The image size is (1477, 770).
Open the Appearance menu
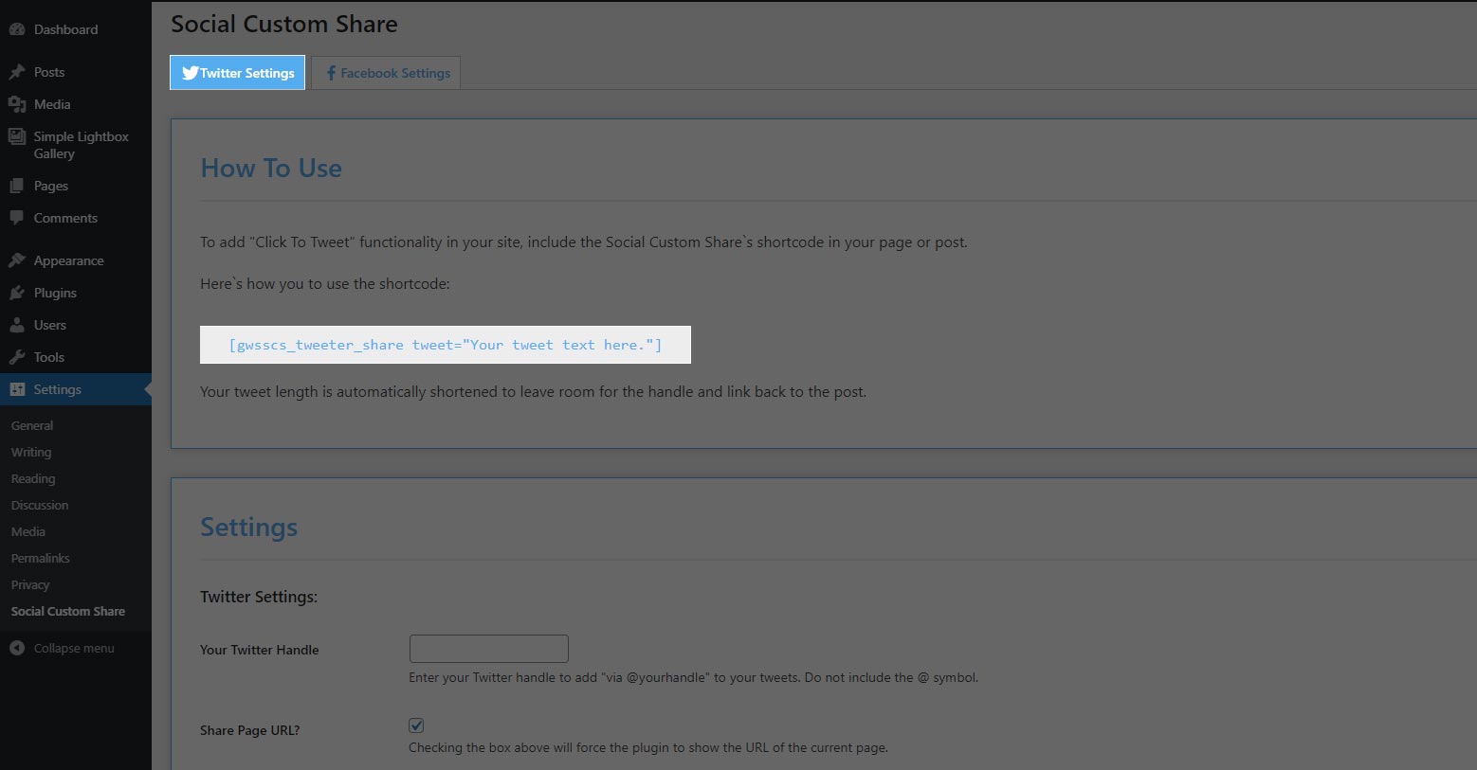[x=76, y=260]
